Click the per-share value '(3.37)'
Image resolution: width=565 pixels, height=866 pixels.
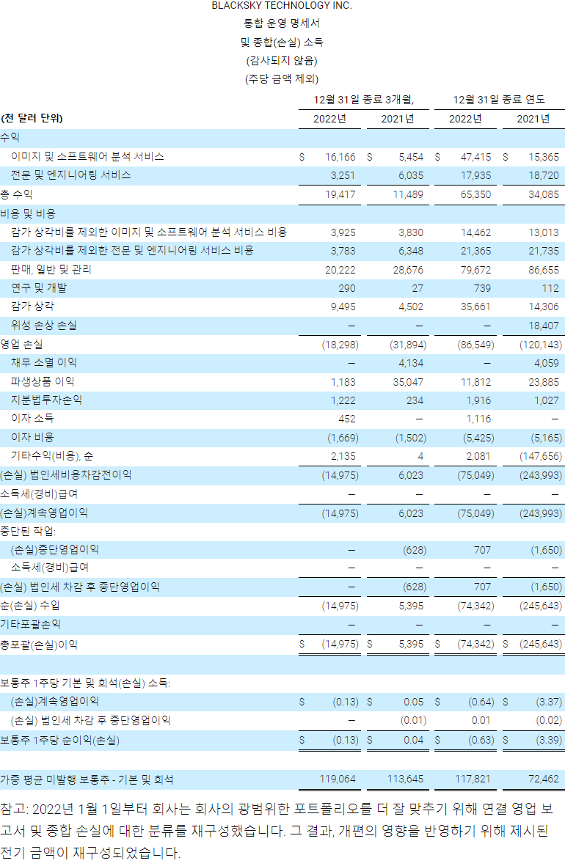click(x=548, y=702)
